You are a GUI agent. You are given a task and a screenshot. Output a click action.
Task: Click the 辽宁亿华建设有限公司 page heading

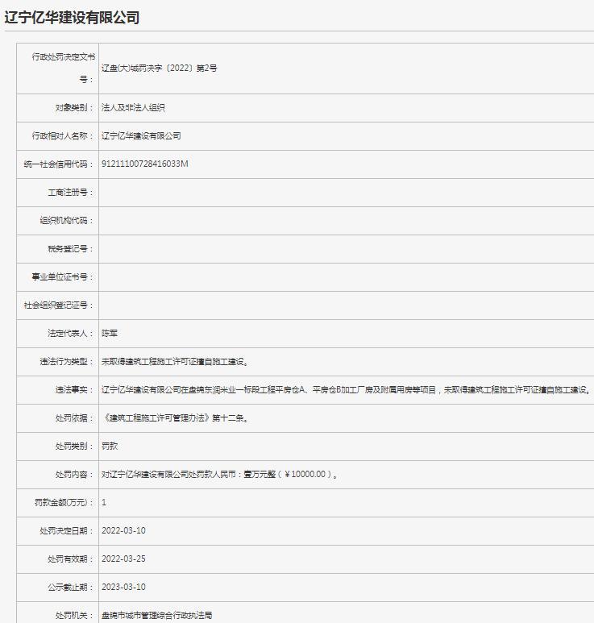[72, 18]
